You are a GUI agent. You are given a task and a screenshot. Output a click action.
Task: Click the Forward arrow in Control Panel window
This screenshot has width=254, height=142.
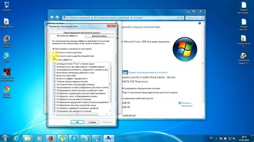tap(57, 17)
